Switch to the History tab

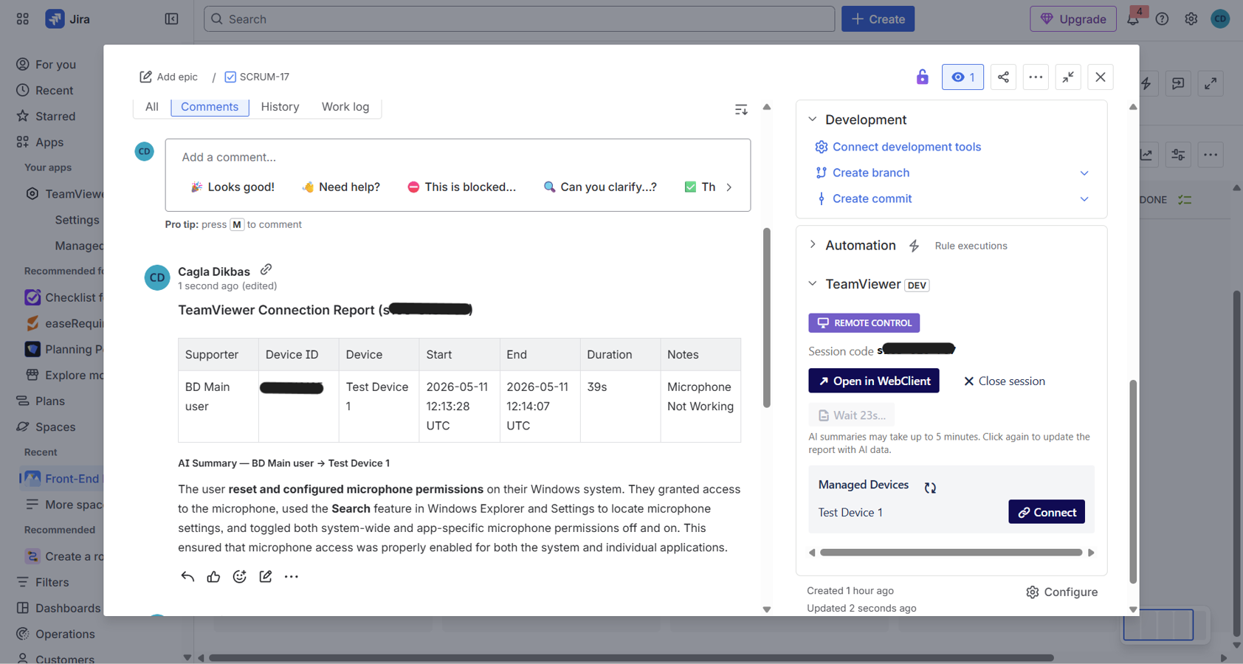click(x=280, y=106)
